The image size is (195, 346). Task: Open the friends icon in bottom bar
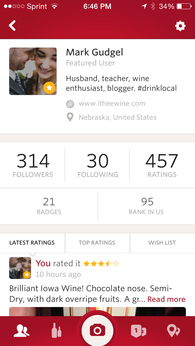pos(21,331)
